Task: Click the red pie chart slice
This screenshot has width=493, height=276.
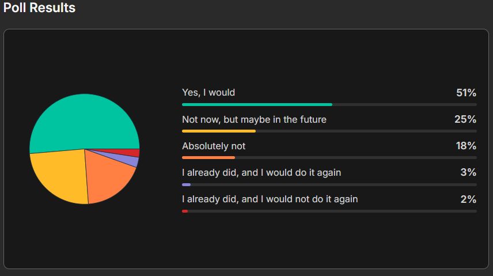Action: click(135, 153)
